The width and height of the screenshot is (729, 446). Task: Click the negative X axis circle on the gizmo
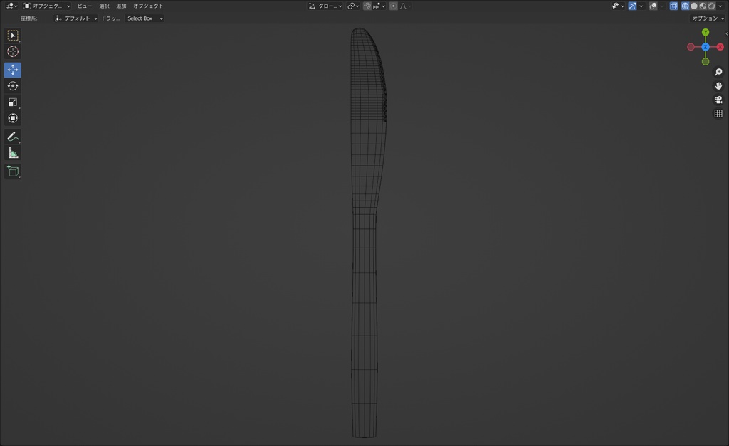pos(691,47)
